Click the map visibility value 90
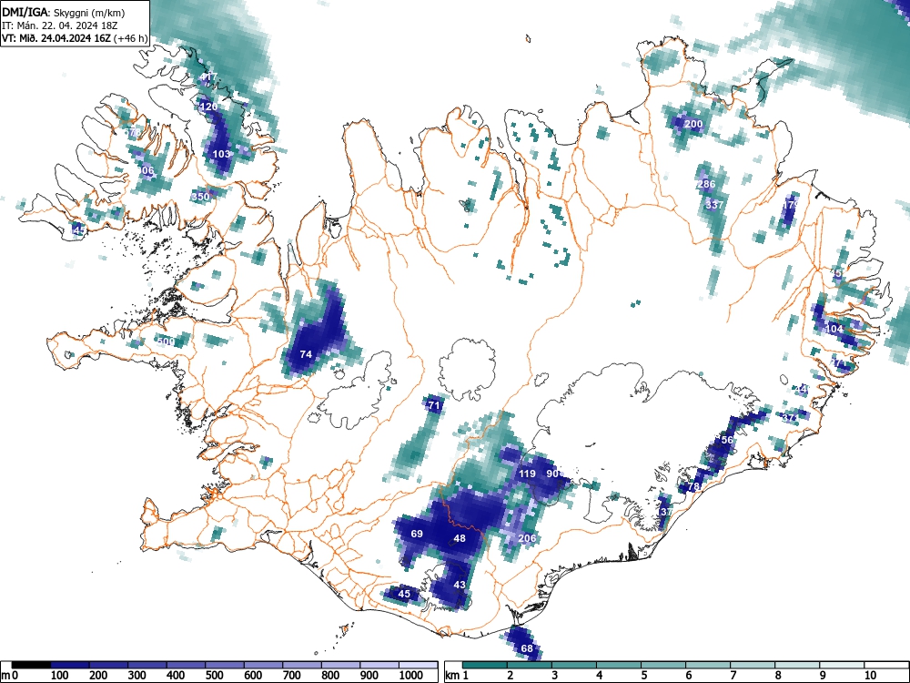The width and height of the screenshot is (910, 683). click(x=552, y=474)
